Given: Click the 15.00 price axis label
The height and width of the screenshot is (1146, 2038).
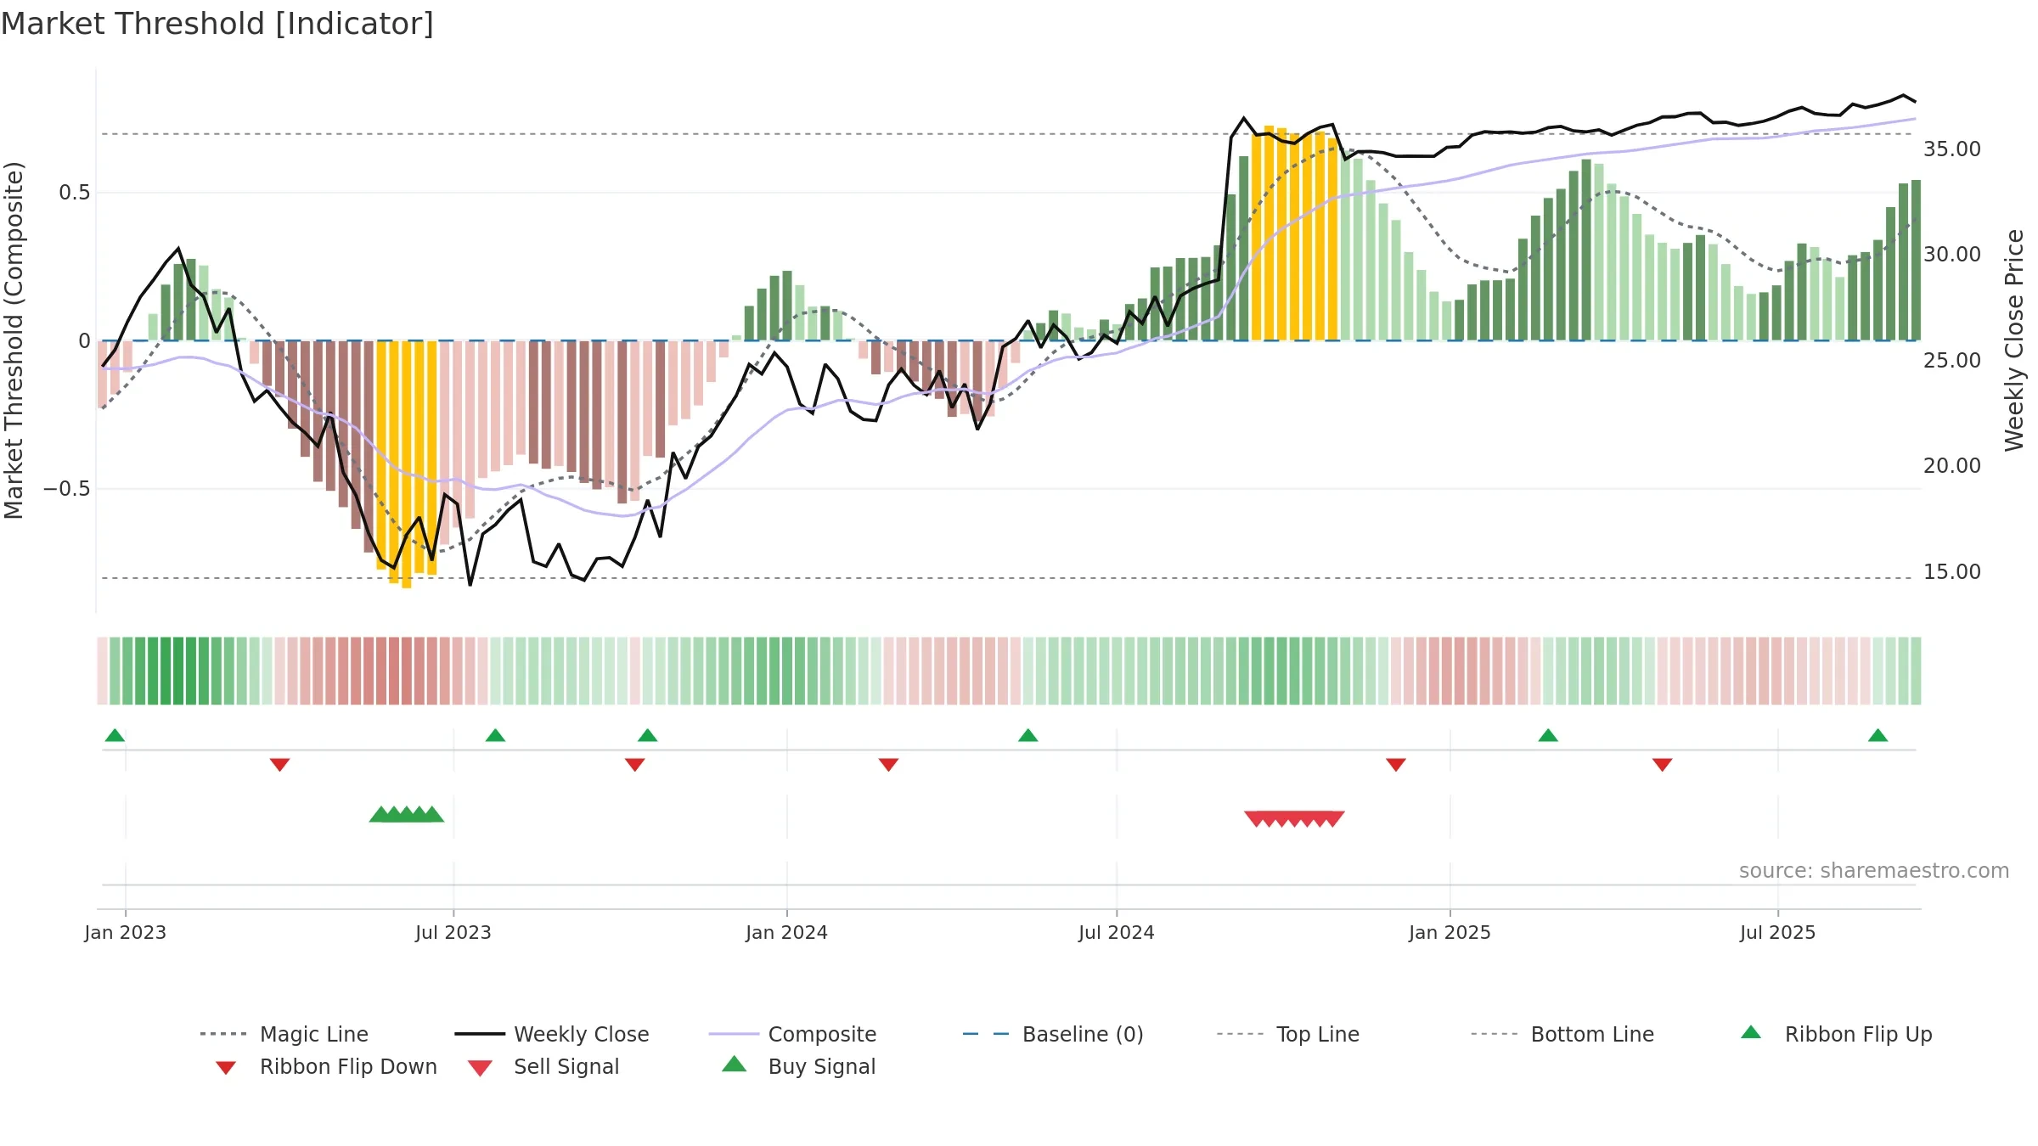Looking at the screenshot, I should point(1952,572).
